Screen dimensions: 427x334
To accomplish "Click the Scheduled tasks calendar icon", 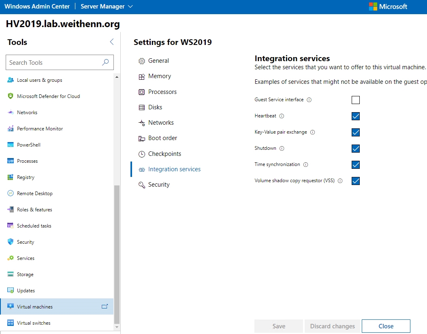I will [x=11, y=226].
